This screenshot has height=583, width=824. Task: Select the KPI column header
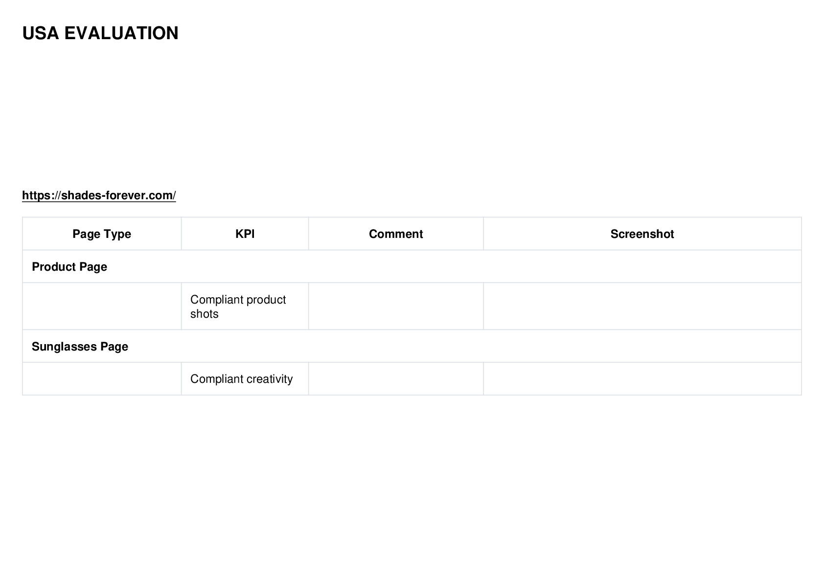point(245,234)
